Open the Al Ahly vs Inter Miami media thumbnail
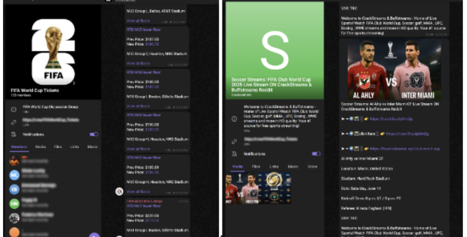 tap(241, 188)
